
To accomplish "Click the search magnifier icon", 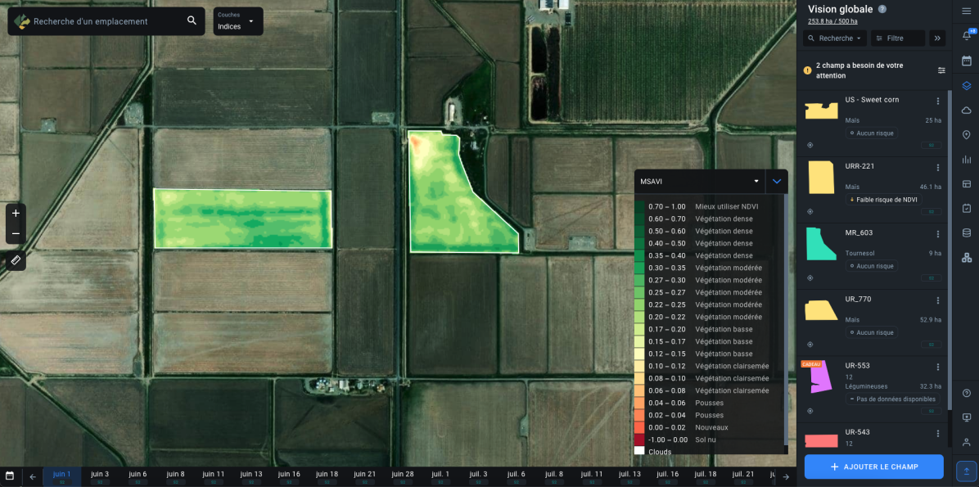I will 192,20.
